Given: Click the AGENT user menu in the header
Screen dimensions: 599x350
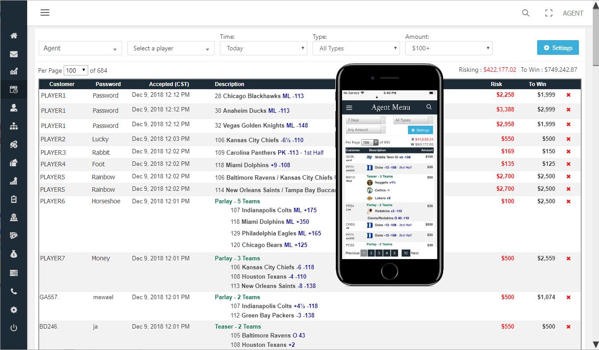Looking at the screenshot, I should [573, 13].
